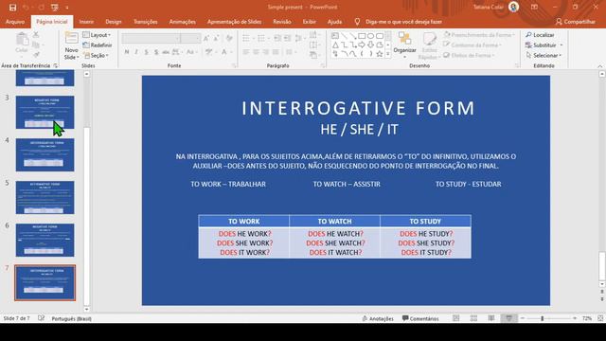The image size is (606, 341).
Task: Start slideshow from status bar icon
Action: 508,318
